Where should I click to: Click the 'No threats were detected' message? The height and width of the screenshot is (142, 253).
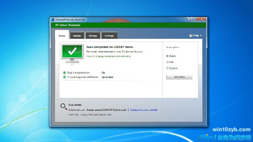[x=114, y=51]
